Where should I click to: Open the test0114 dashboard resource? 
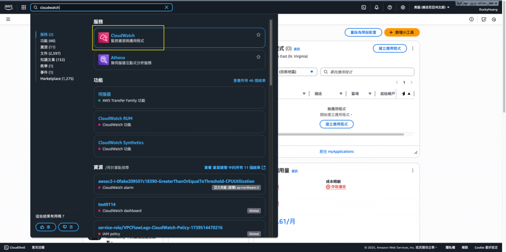[x=179, y=207]
